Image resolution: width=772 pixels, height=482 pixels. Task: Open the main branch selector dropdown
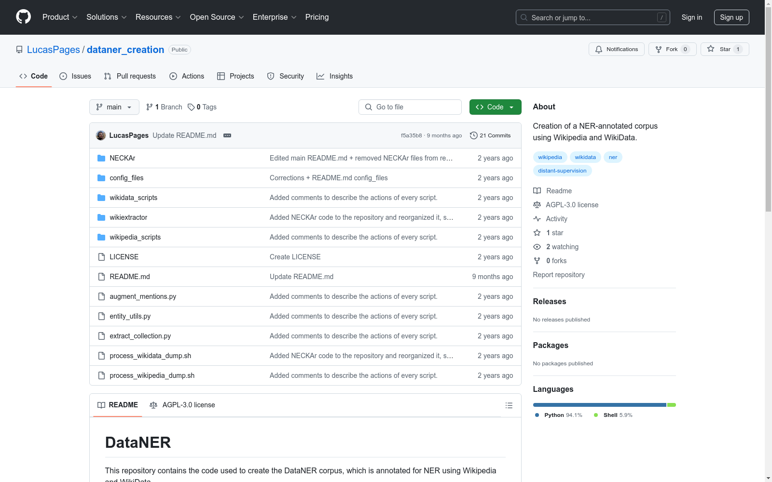(114, 107)
